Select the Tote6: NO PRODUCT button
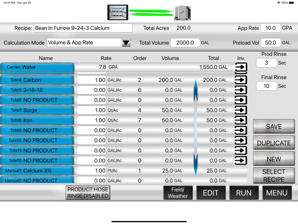This screenshot has height=224, width=298. tap(37, 100)
